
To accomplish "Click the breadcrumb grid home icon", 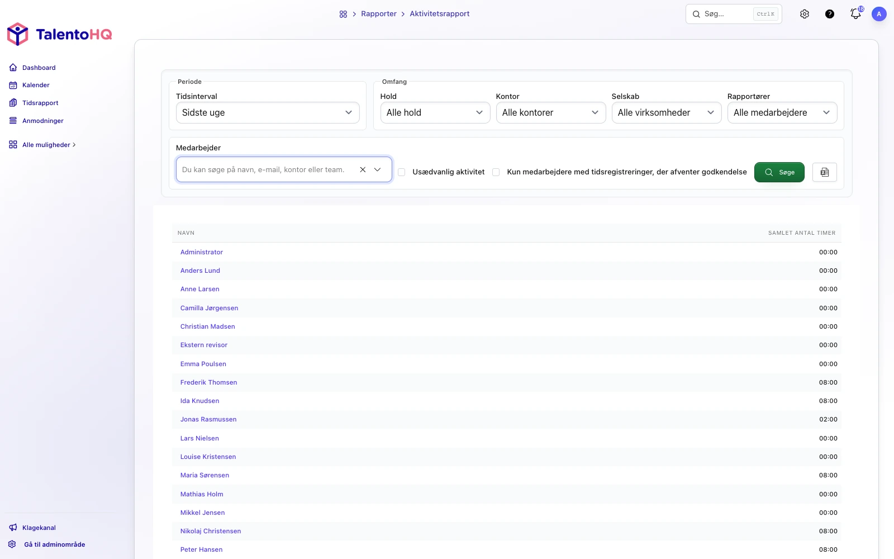I will (x=343, y=14).
